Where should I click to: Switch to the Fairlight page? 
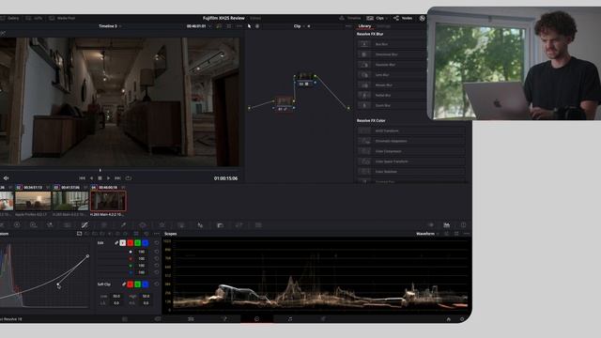[290, 319]
